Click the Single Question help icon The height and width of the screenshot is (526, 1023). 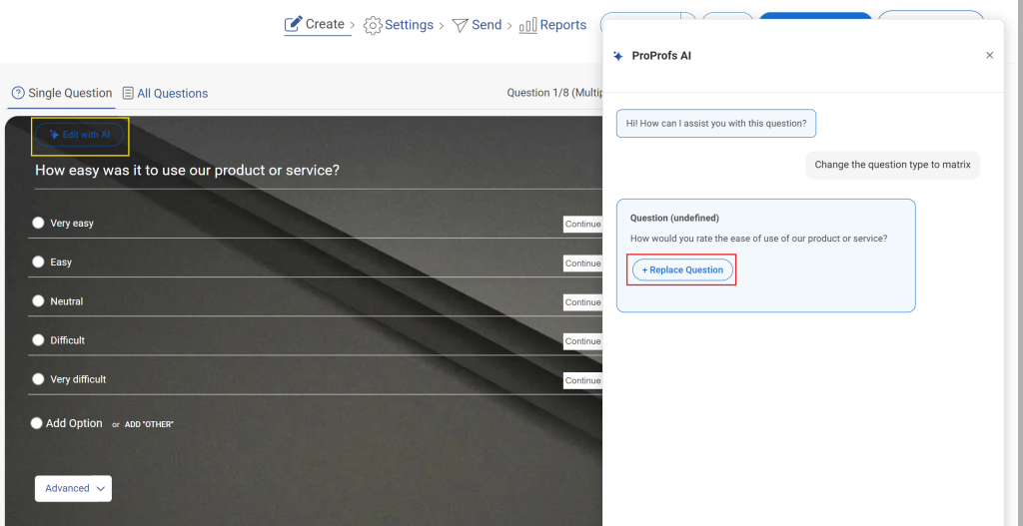pos(18,93)
